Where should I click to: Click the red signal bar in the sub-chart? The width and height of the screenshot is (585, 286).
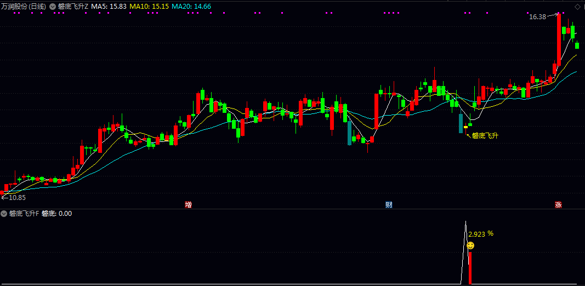point(470,268)
